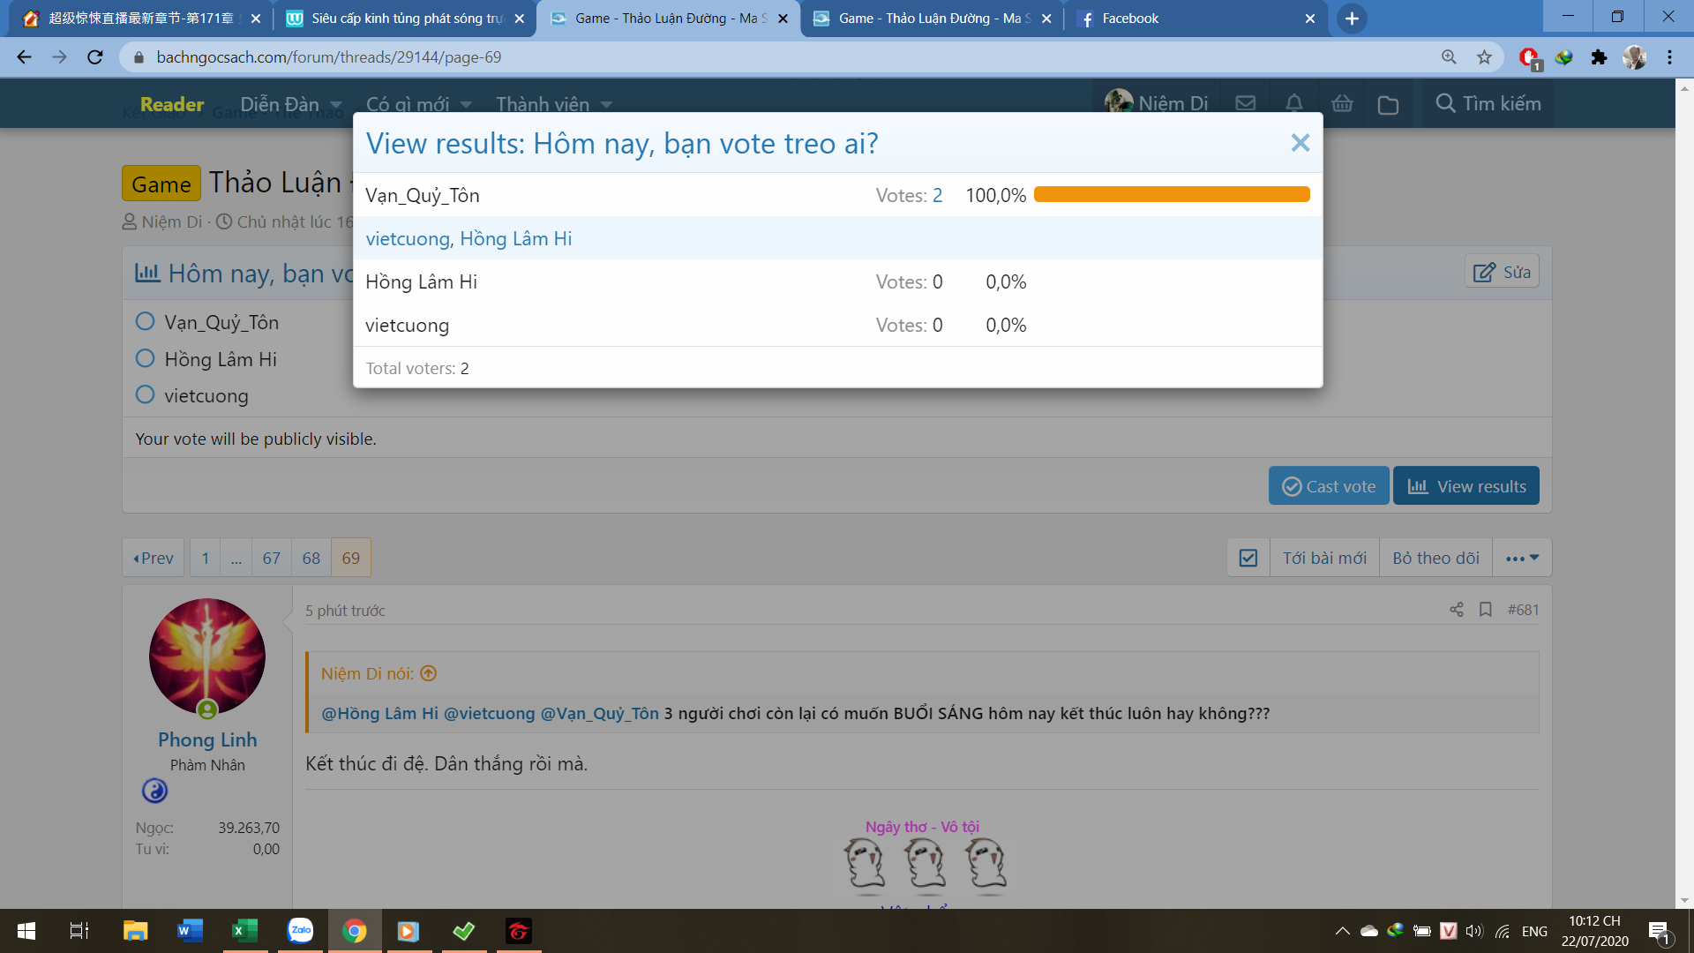This screenshot has height=953, width=1694.
Task: Open Chrome extensions puzzle icon
Action: [x=1599, y=57]
